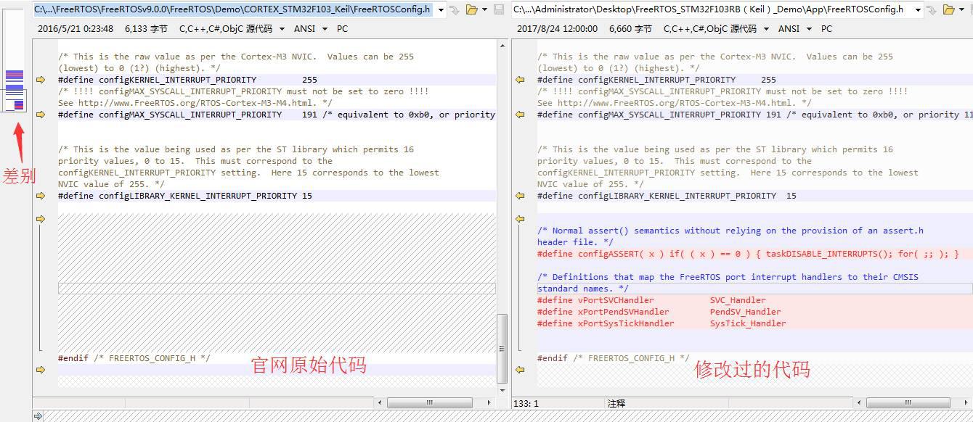Screen dimensions: 973x422
Task: Click left pane horizontal scroll left arrow
Action: point(380,402)
